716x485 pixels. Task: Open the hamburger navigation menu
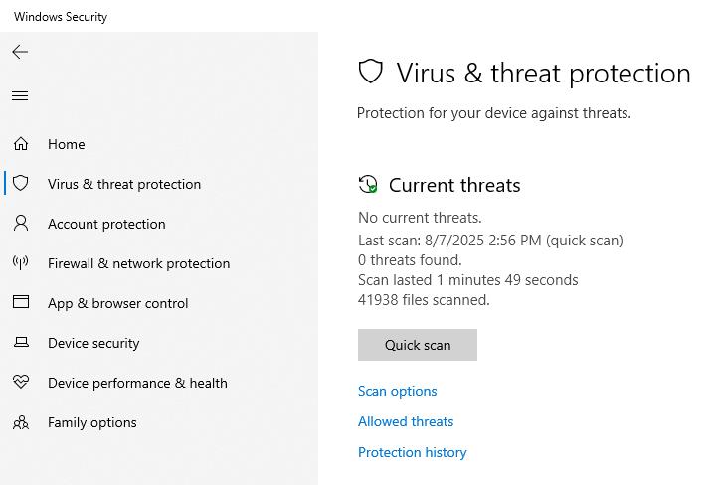point(20,96)
